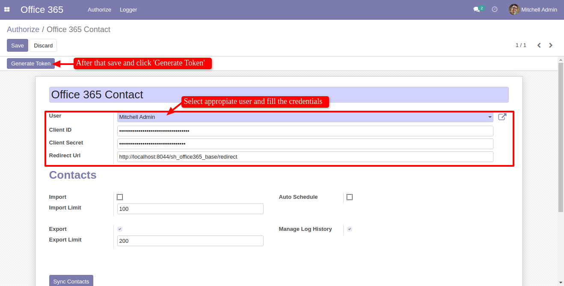Go to next record arrow

point(551,45)
